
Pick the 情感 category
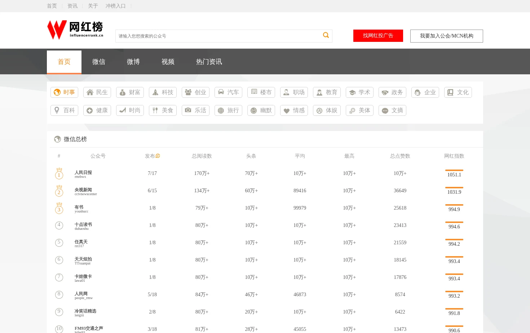(294, 110)
